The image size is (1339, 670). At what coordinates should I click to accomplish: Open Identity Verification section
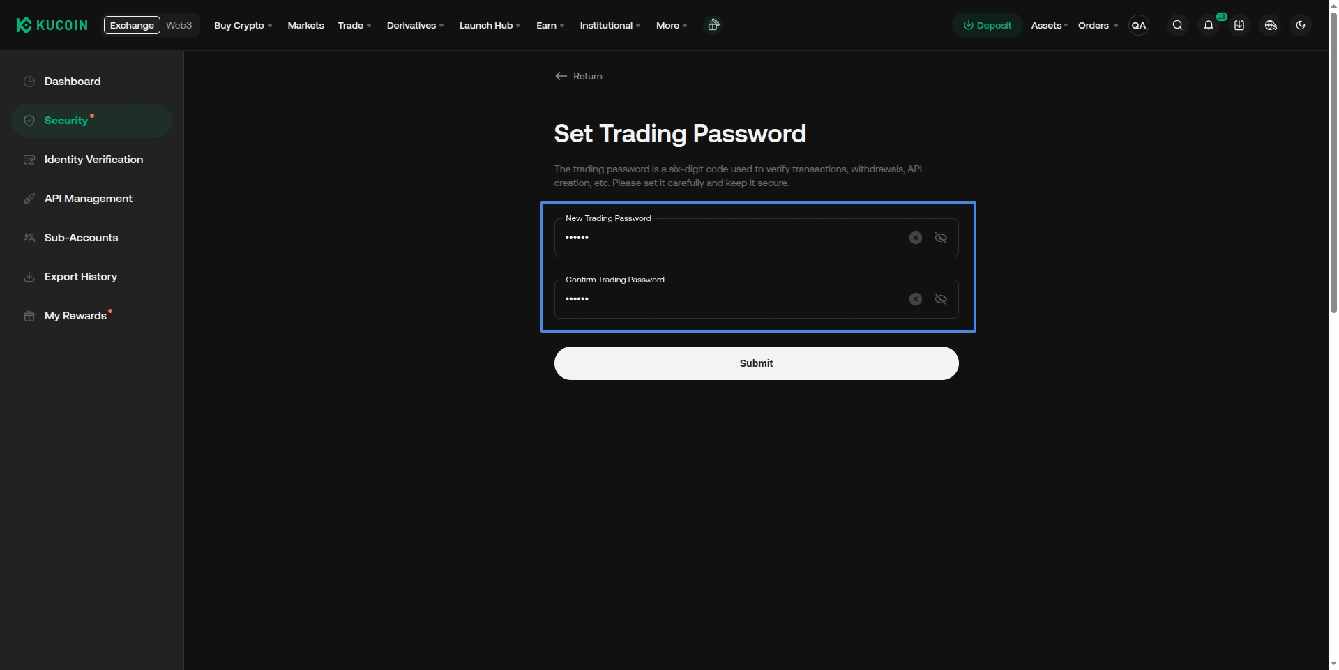click(91, 160)
